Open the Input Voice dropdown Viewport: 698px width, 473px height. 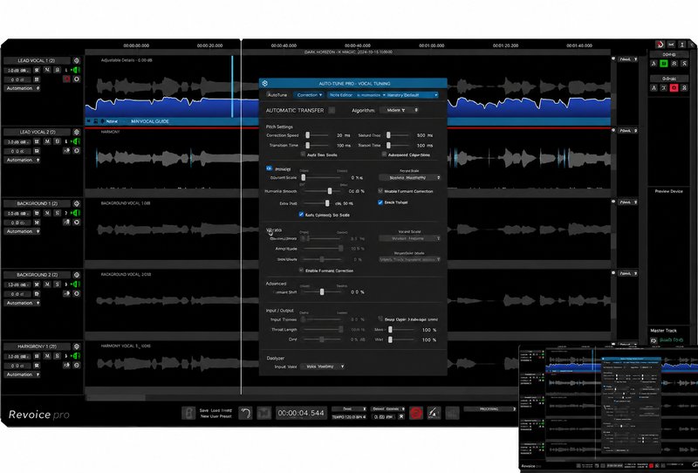pyautogui.click(x=323, y=367)
